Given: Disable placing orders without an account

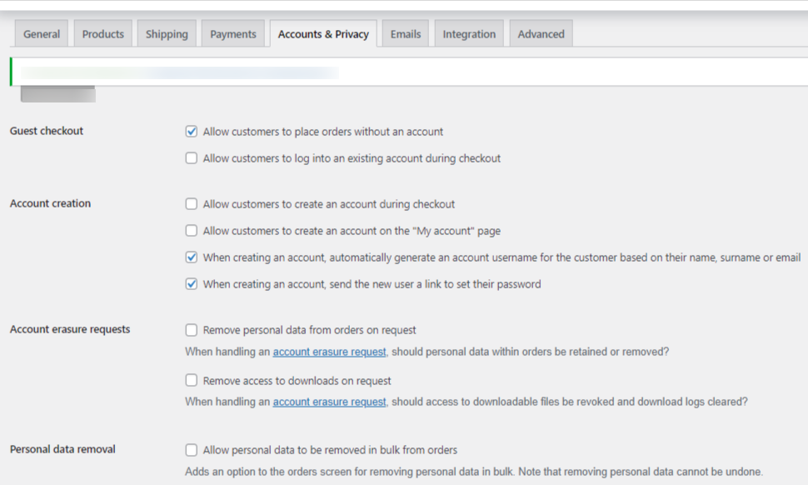Looking at the screenshot, I should click(x=192, y=132).
